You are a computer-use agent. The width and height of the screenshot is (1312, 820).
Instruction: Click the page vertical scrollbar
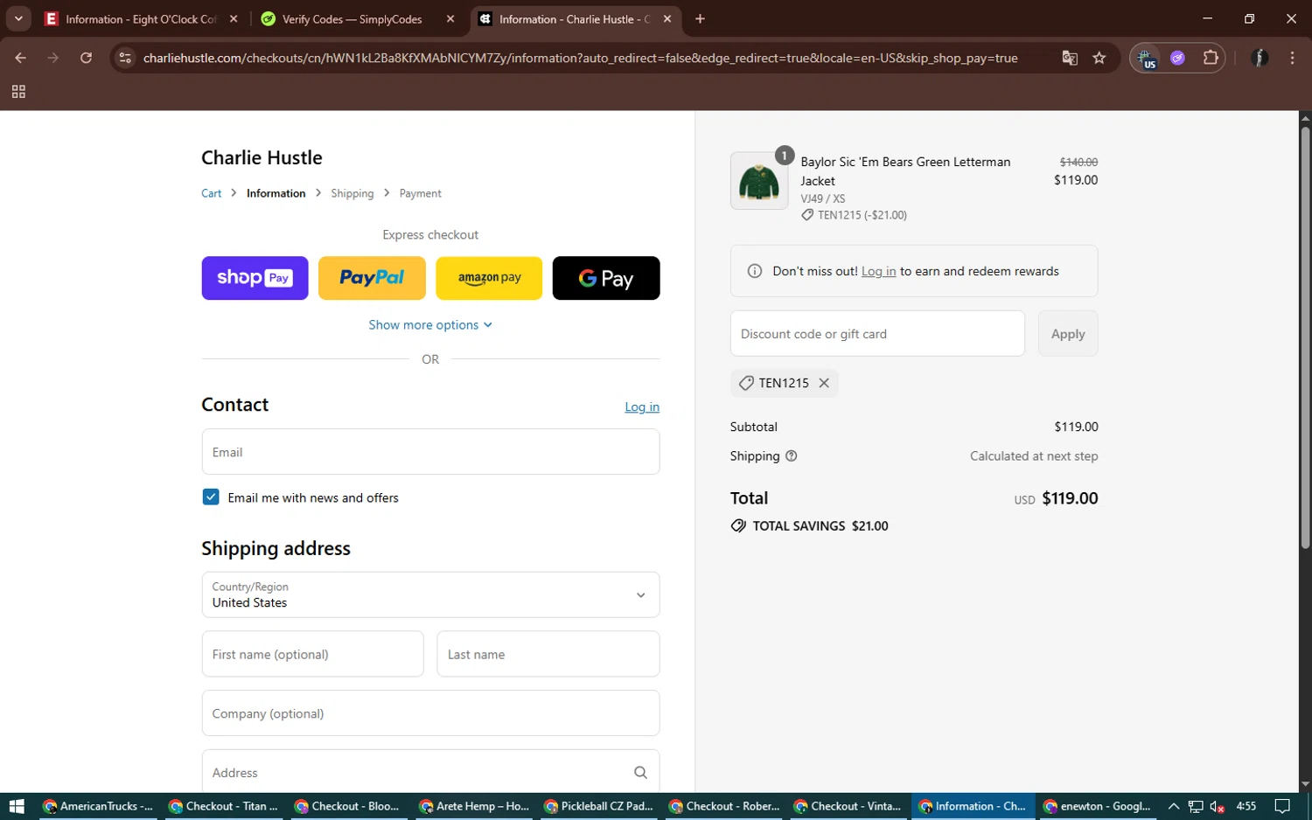[x=1305, y=338]
